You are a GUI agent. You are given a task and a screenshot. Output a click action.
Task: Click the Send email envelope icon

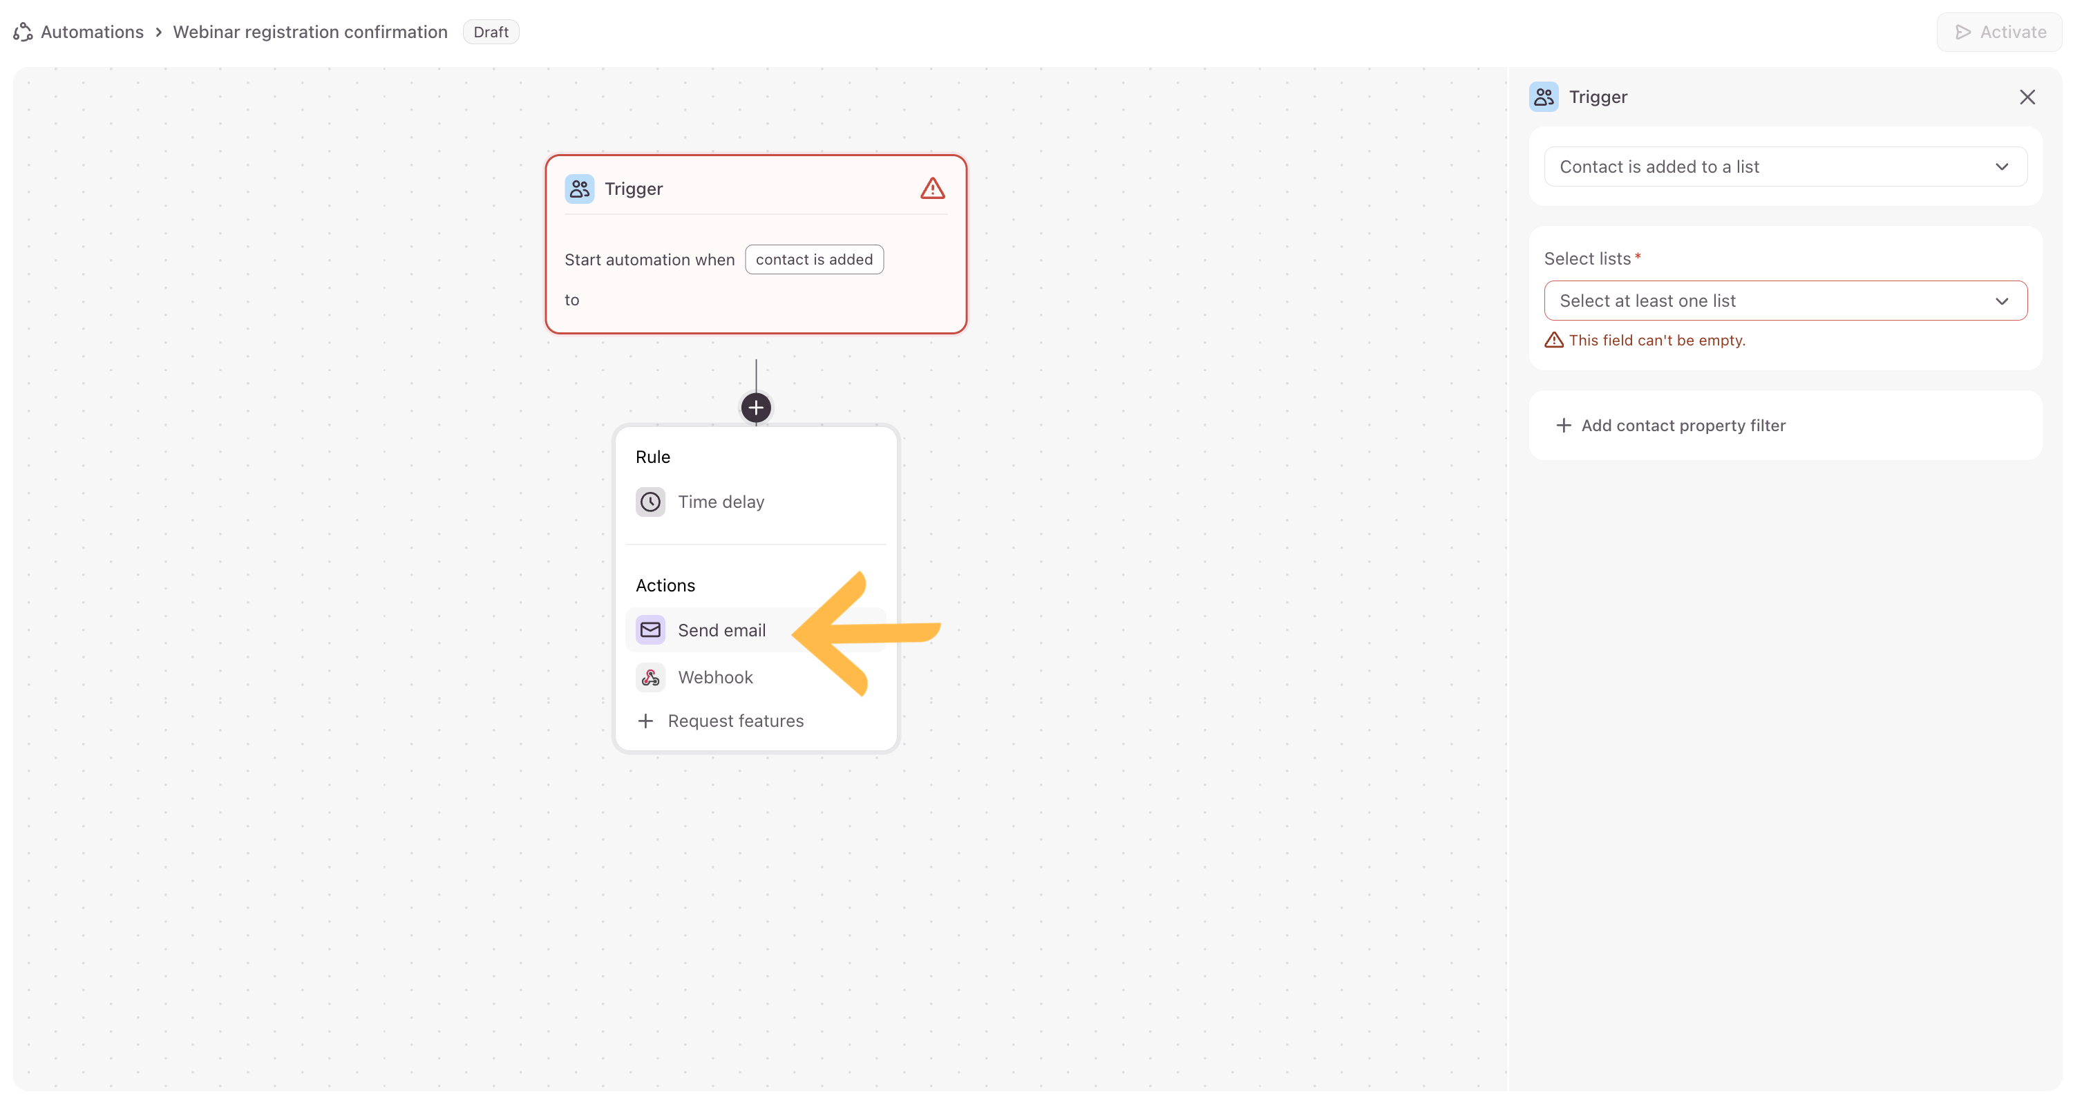click(650, 630)
